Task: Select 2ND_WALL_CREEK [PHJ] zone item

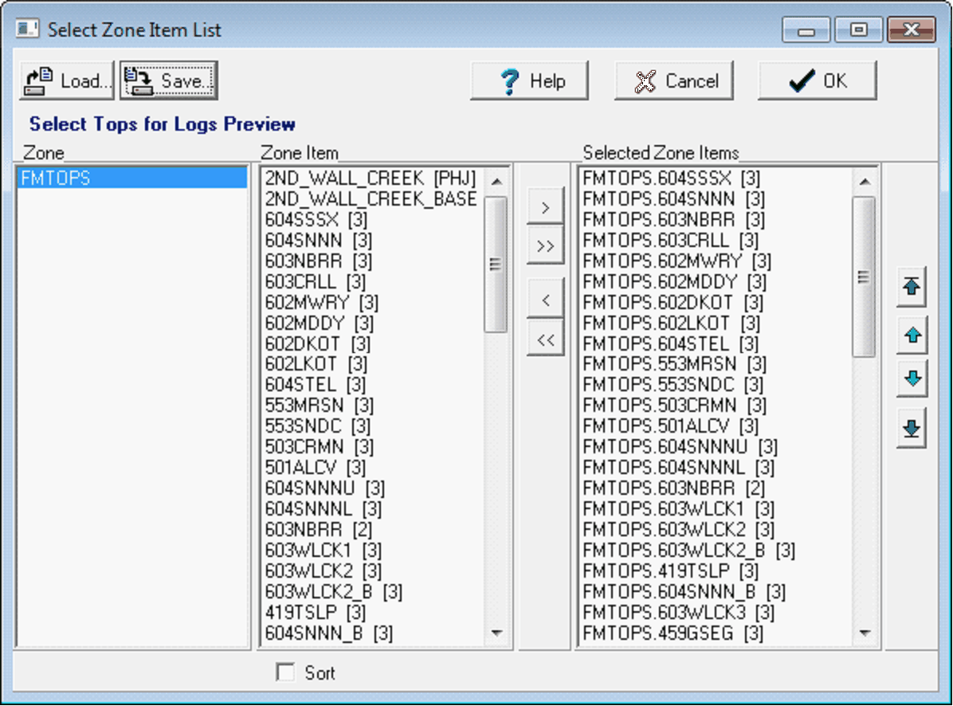Action: click(370, 178)
